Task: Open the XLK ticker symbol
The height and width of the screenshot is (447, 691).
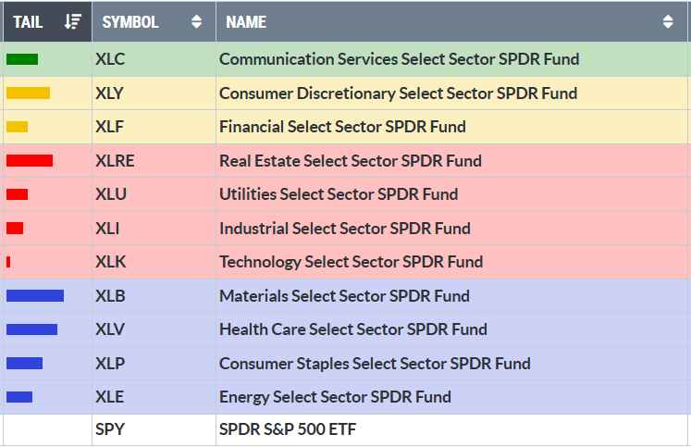Action: point(110,262)
